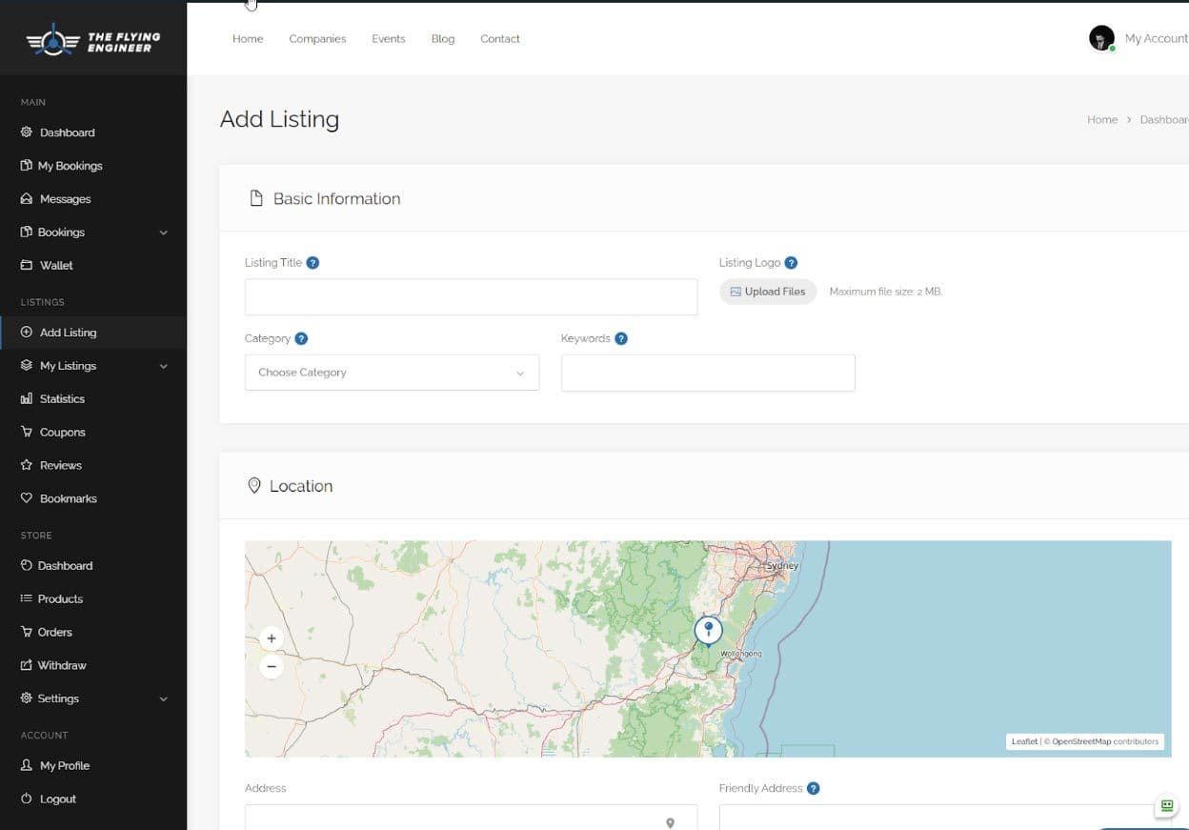Click the Listing Title help icon
The height and width of the screenshot is (830, 1189).
[x=312, y=263]
